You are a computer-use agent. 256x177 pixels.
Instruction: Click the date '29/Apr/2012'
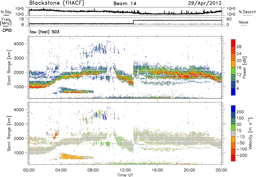tap(205, 3)
